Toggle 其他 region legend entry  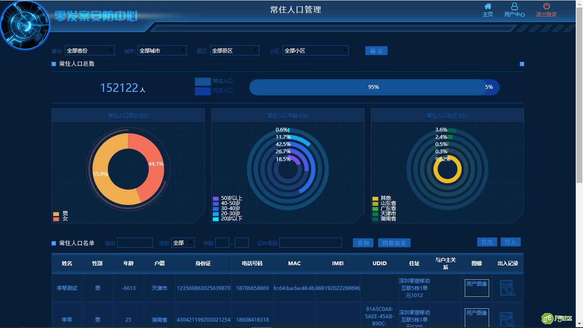click(382, 198)
